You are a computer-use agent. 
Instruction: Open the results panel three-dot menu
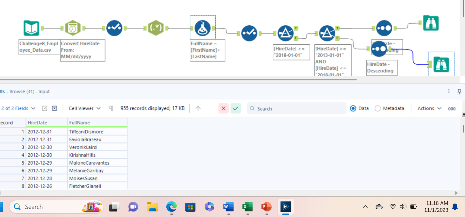(x=449, y=91)
